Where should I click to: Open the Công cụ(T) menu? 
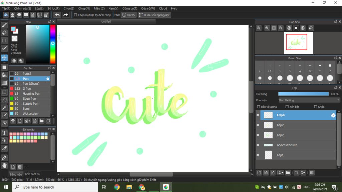(x=130, y=8)
